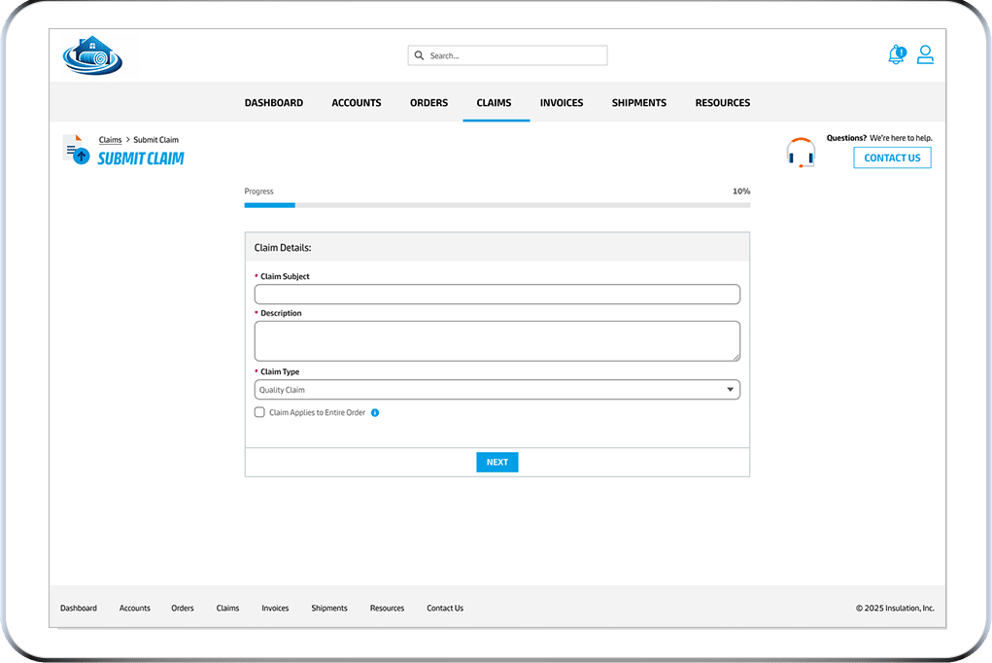Click the Submit Claim document icon

76,149
